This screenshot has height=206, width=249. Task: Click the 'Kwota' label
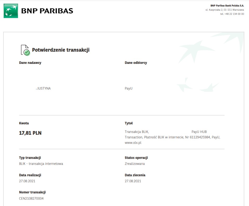[24, 123]
